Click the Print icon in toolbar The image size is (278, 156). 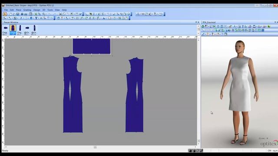(x=22, y=14)
